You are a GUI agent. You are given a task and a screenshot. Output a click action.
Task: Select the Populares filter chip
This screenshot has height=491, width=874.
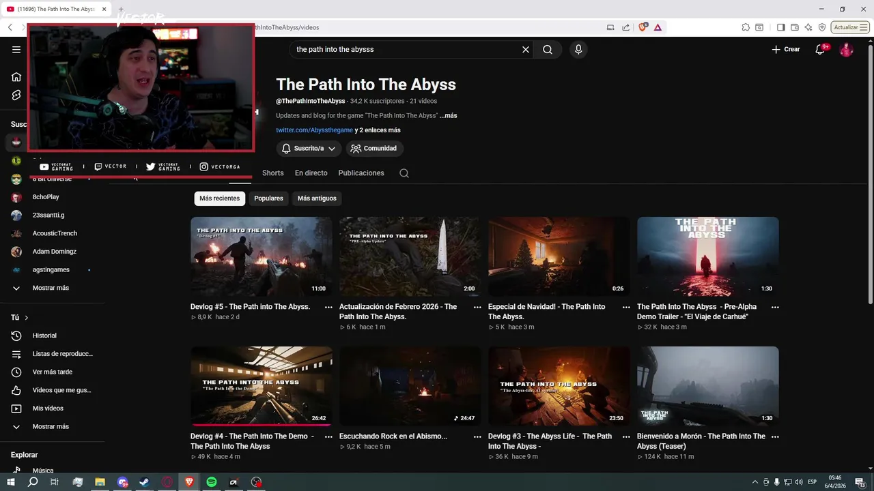point(268,198)
